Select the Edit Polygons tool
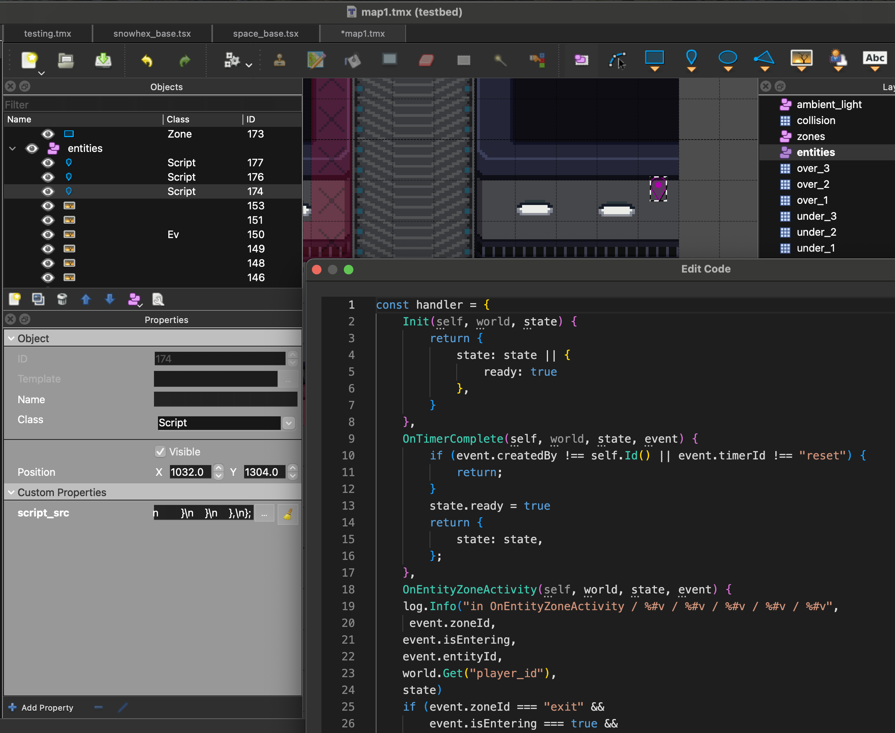Screen dimensions: 895x733 pyautogui.click(x=618, y=60)
